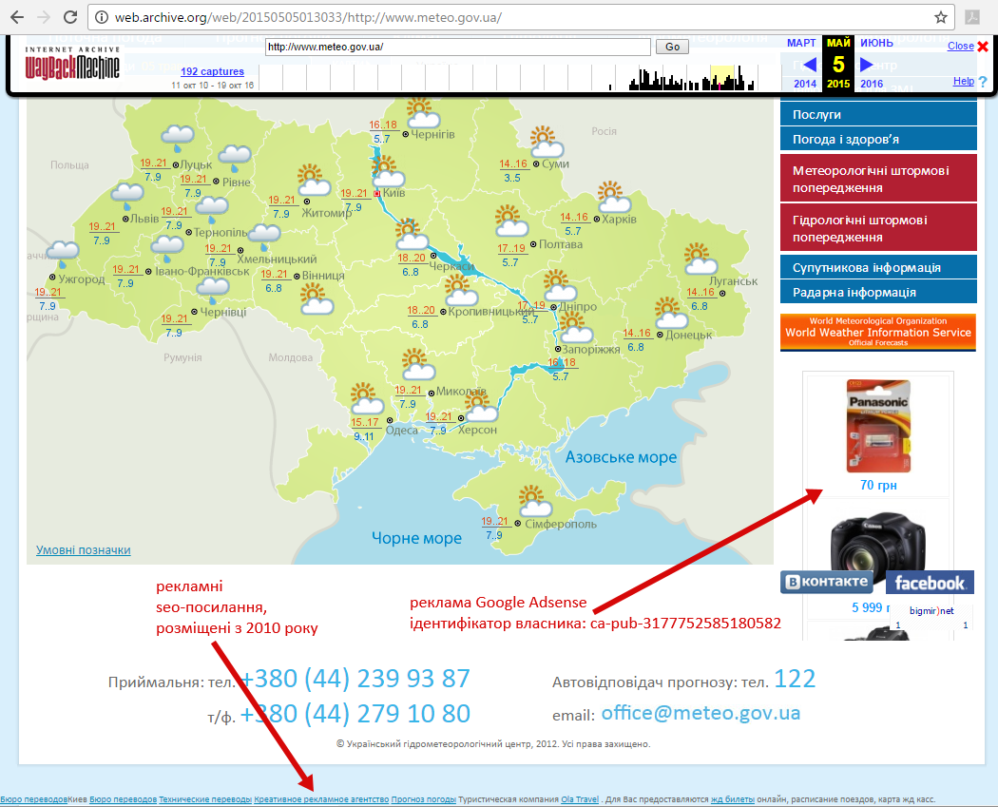Open VKontakte via its social icon
This screenshot has width=998, height=807.
[x=826, y=582]
